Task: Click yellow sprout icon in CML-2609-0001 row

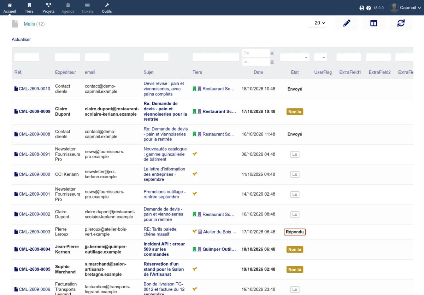Action: pos(195,194)
